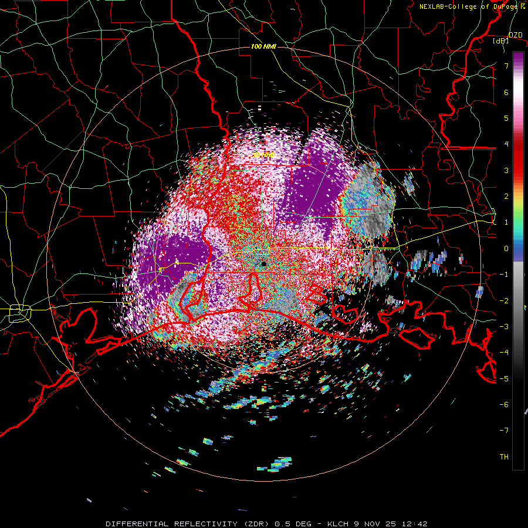This screenshot has height=528, width=528.
Task: Click the -5 value on the color scale
Action: (x=504, y=379)
